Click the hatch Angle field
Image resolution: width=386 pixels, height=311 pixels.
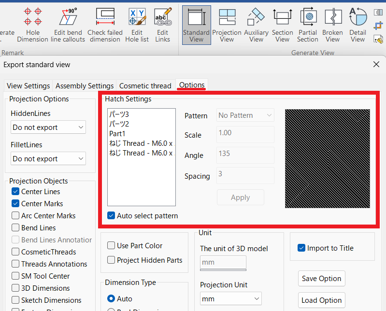pyautogui.click(x=245, y=155)
